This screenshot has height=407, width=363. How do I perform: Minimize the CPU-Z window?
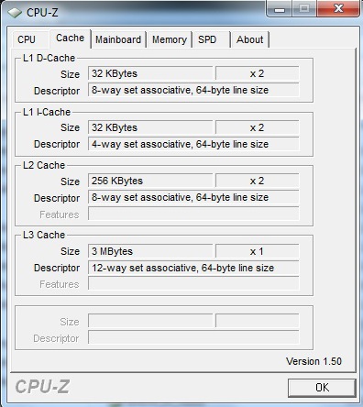pos(280,8)
